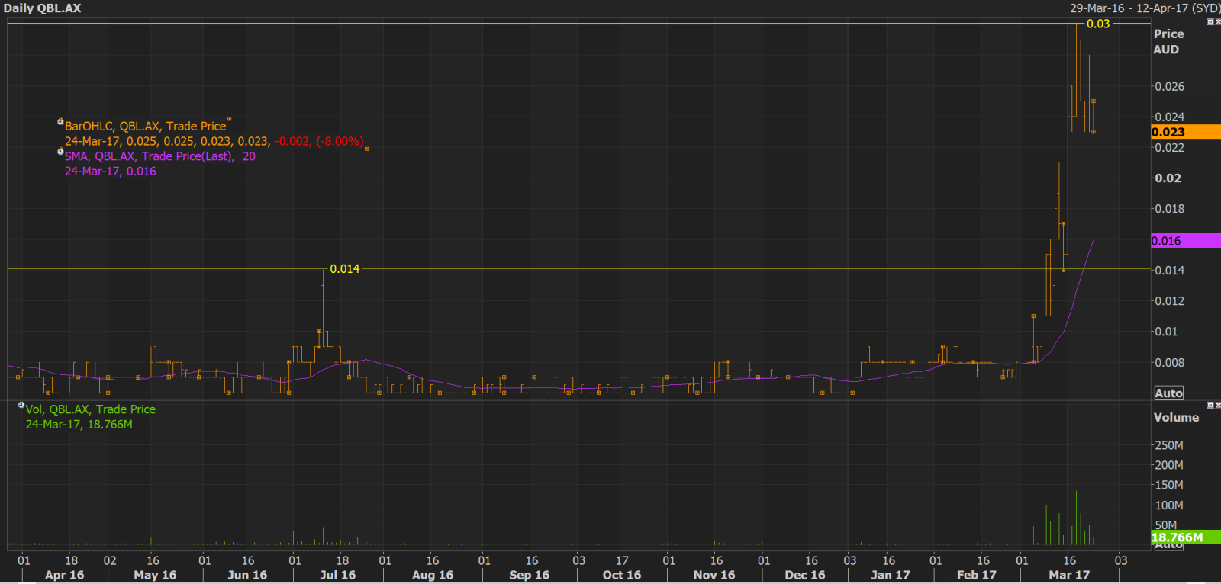Image resolution: width=1221 pixels, height=584 pixels.
Task: Click the Auto scale button on Price axis
Action: (x=1168, y=393)
